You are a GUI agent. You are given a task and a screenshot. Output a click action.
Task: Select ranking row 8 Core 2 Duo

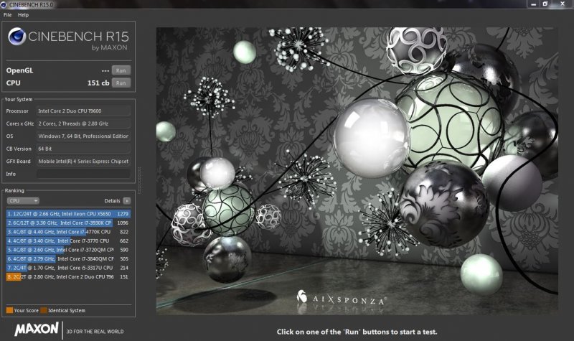pos(68,277)
